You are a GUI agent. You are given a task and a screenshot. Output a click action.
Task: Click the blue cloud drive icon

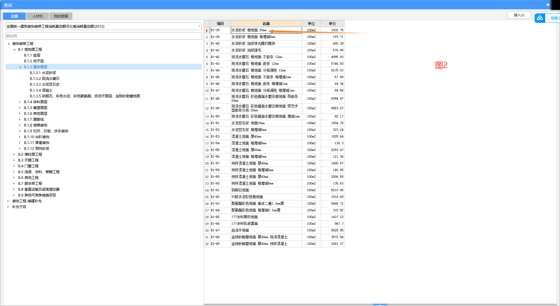coord(540,18)
